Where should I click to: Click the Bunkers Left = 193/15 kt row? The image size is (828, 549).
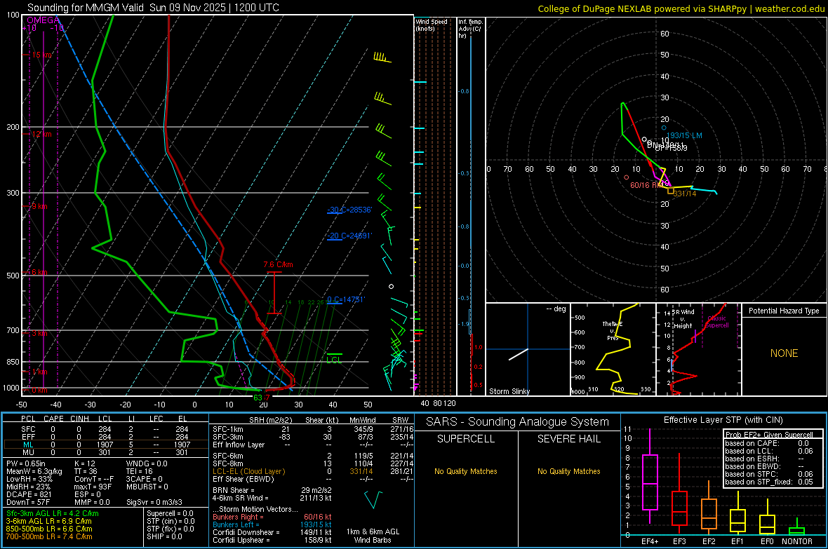click(x=272, y=524)
